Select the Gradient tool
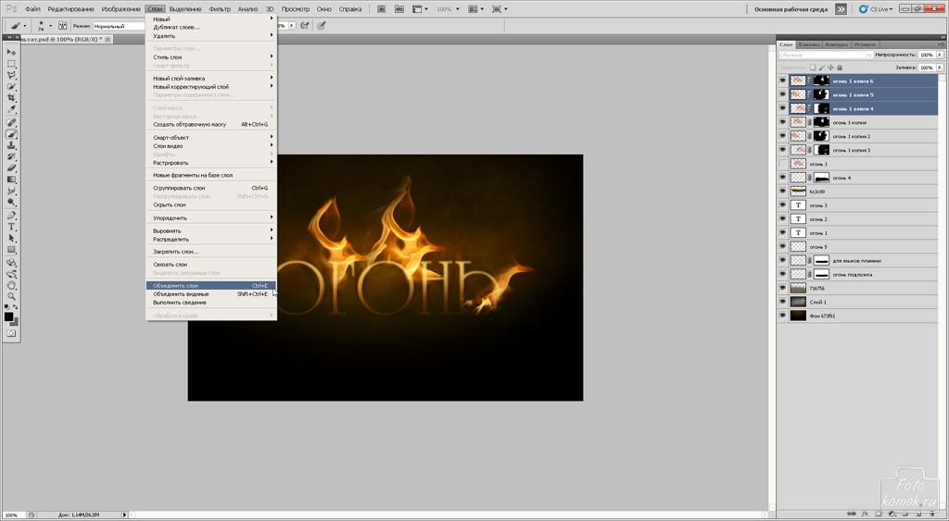 11,180
